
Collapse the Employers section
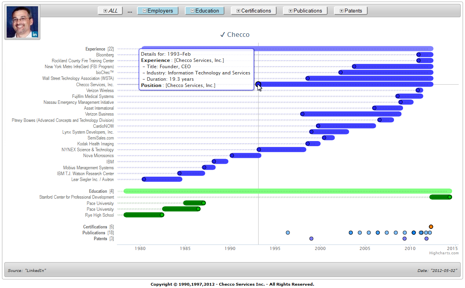click(158, 11)
